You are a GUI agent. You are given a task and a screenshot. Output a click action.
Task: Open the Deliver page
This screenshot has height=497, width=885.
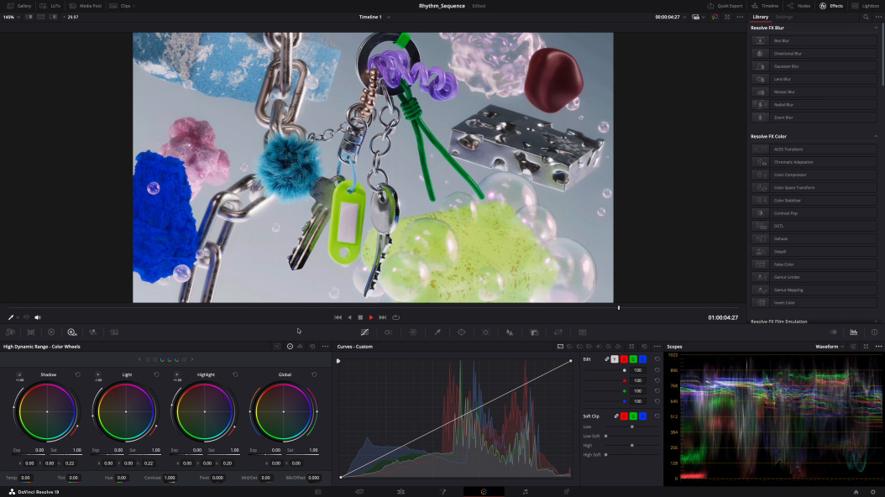pyautogui.click(x=566, y=491)
